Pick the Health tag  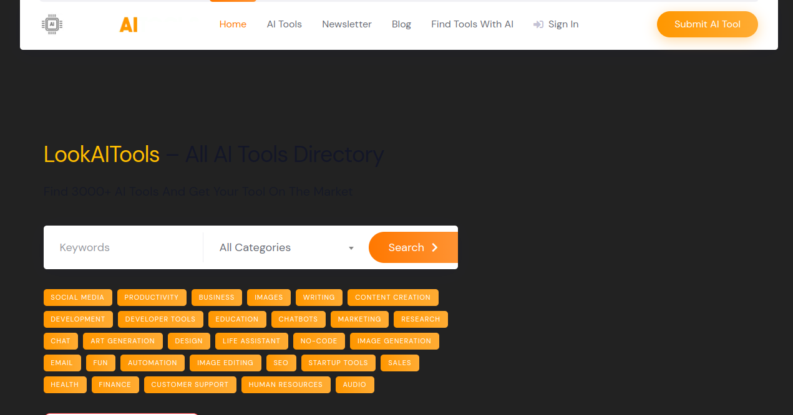pos(65,384)
